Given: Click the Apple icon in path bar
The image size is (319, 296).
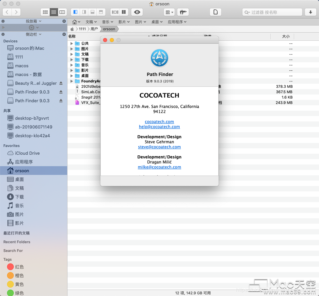Looking at the screenshot, I should click(72, 29).
